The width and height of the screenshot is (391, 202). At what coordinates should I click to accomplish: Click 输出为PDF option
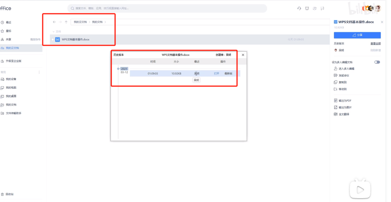[x=343, y=101]
